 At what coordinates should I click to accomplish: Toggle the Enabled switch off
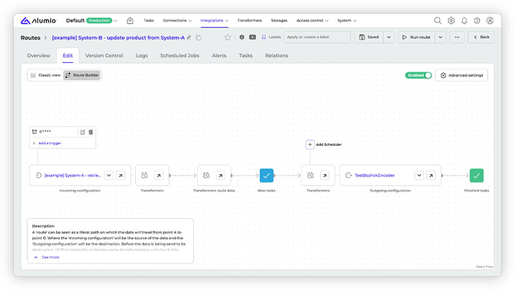pos(418,75)
